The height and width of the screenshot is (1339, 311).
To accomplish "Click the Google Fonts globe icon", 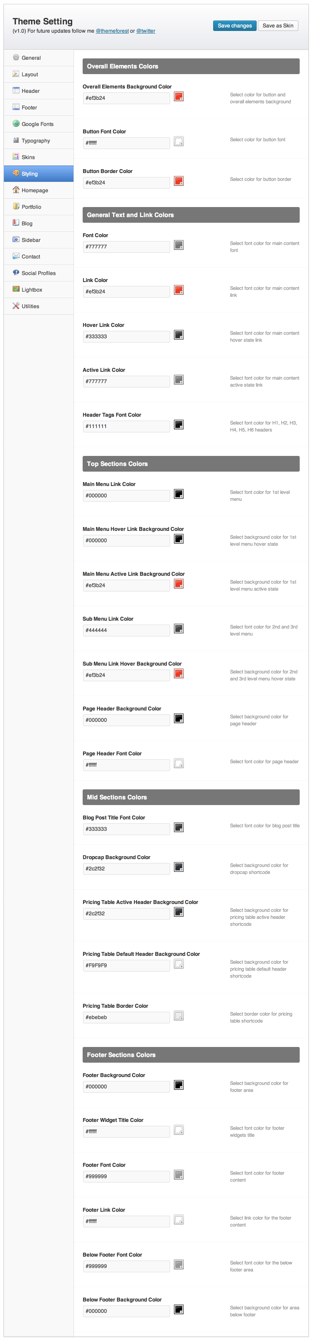I will (16, 124).
